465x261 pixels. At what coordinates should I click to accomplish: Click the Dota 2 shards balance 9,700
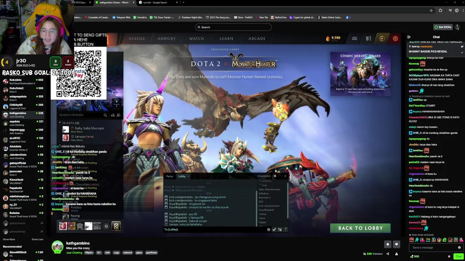tap(333, 38)
